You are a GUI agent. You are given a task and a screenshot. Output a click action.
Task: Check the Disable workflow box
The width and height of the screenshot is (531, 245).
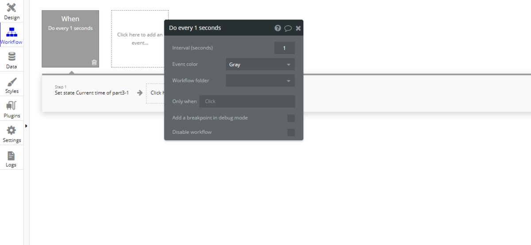coord(291,132)
